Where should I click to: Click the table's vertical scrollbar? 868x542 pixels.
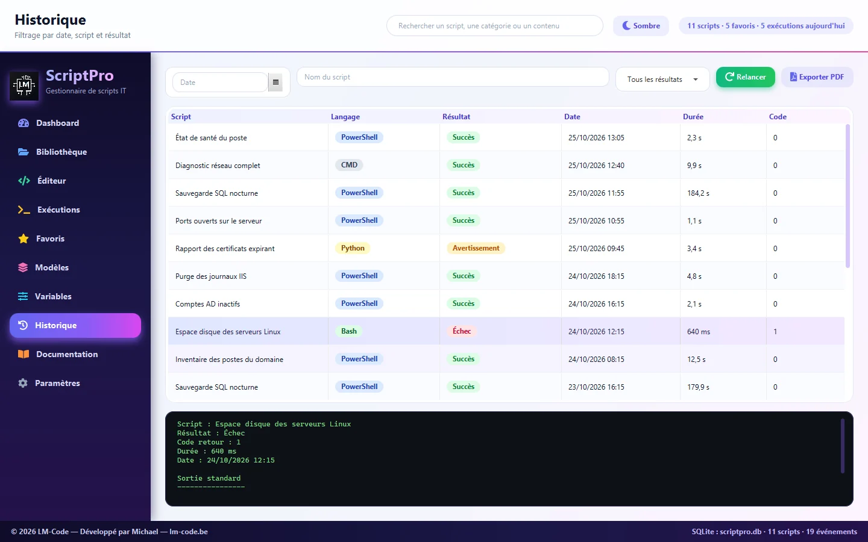coord(848,196)
